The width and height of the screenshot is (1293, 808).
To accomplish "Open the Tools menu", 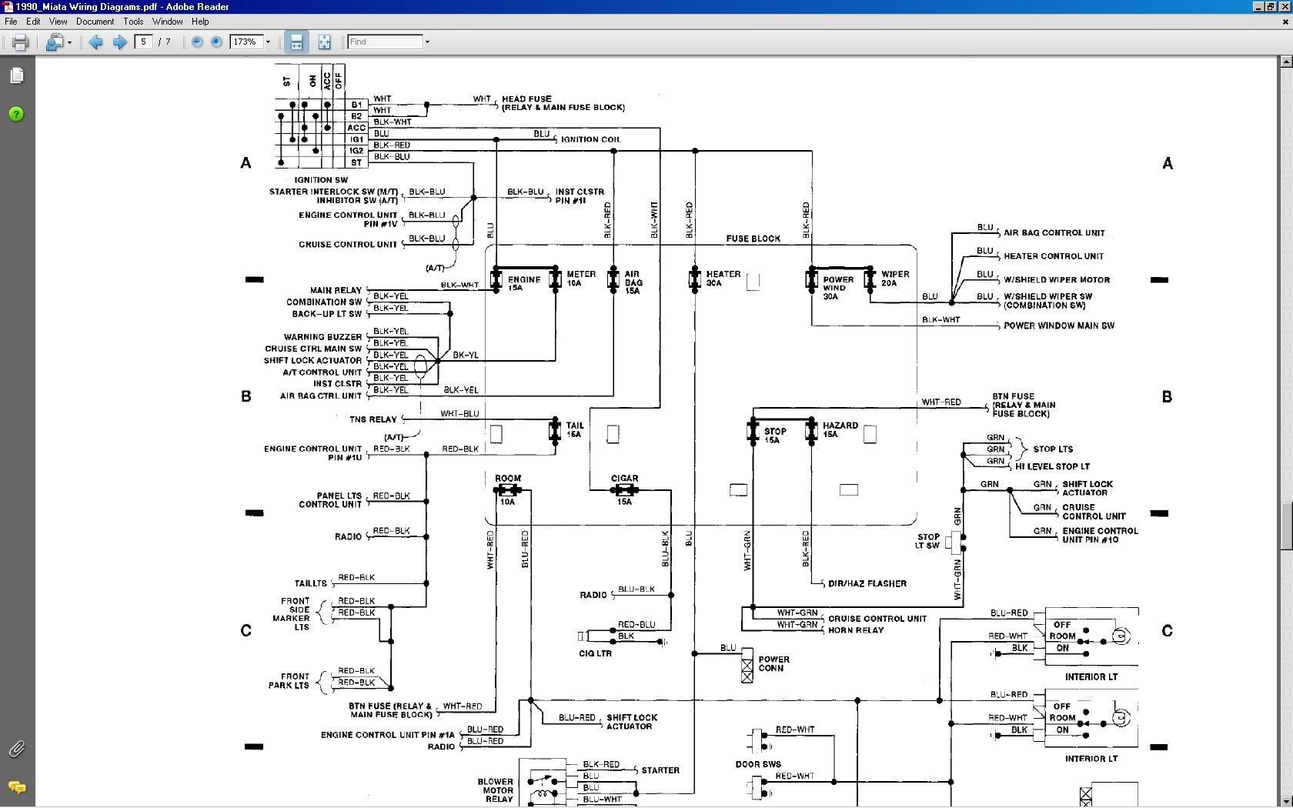I will click(x=133, y=22).
